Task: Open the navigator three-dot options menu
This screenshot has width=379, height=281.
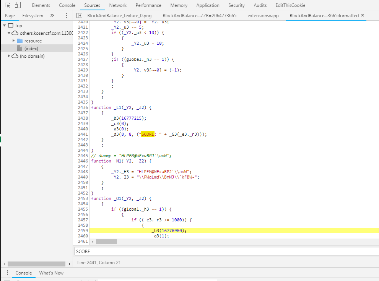Action: pyautogui.click(x=67, y=15)
